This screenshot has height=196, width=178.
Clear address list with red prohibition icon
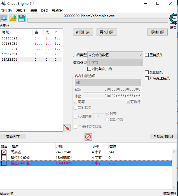88,137
